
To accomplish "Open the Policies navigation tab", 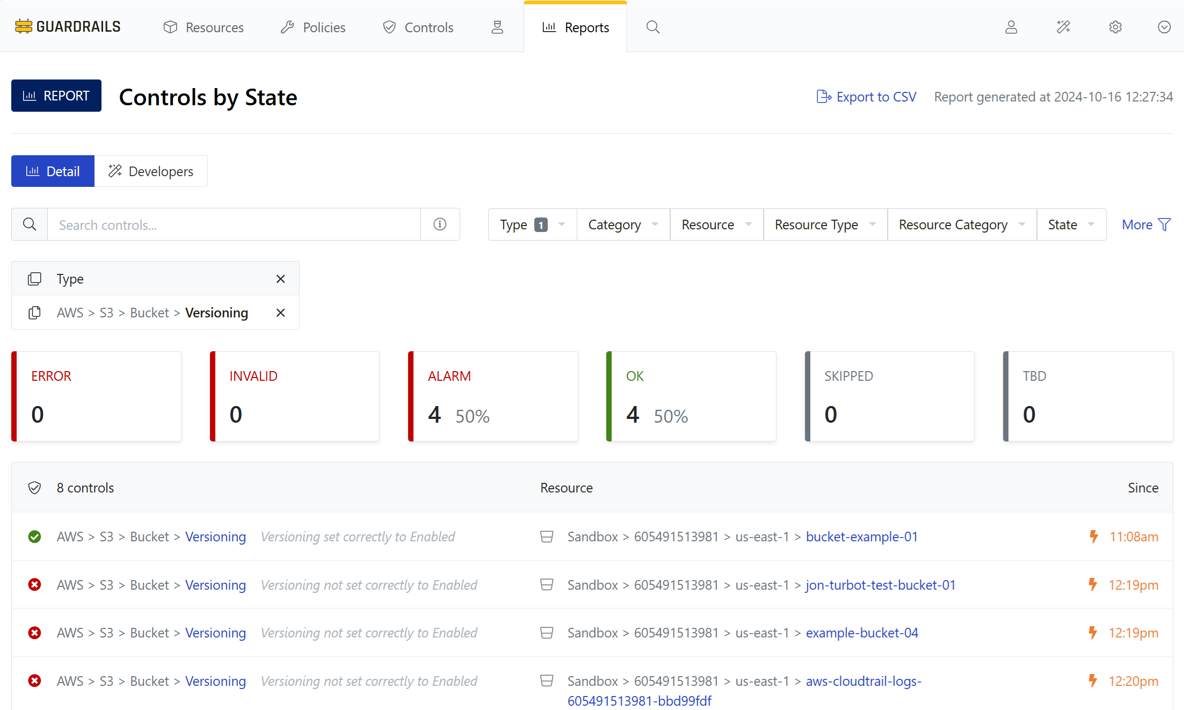I will click(x=313, y=27).
